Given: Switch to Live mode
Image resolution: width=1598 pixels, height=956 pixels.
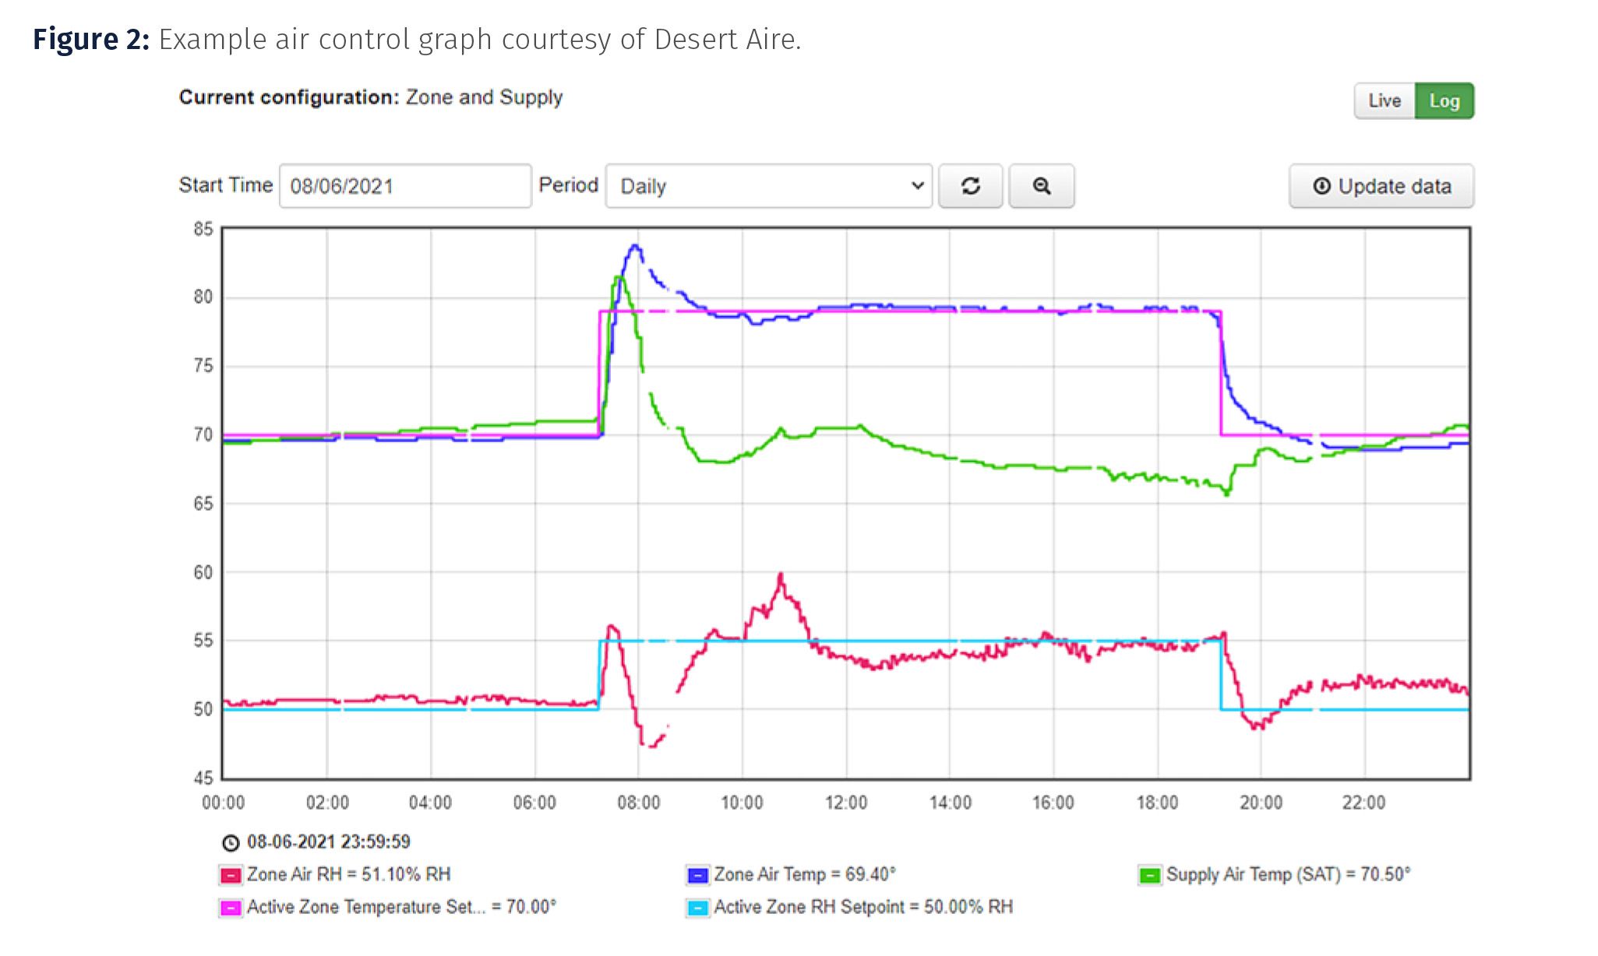Looking at the screenshot, I should 1384,101.
